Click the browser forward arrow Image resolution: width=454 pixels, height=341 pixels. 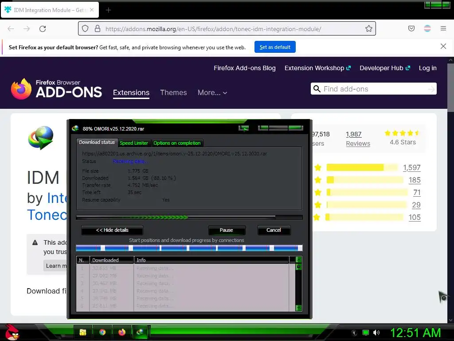[27, 29]
